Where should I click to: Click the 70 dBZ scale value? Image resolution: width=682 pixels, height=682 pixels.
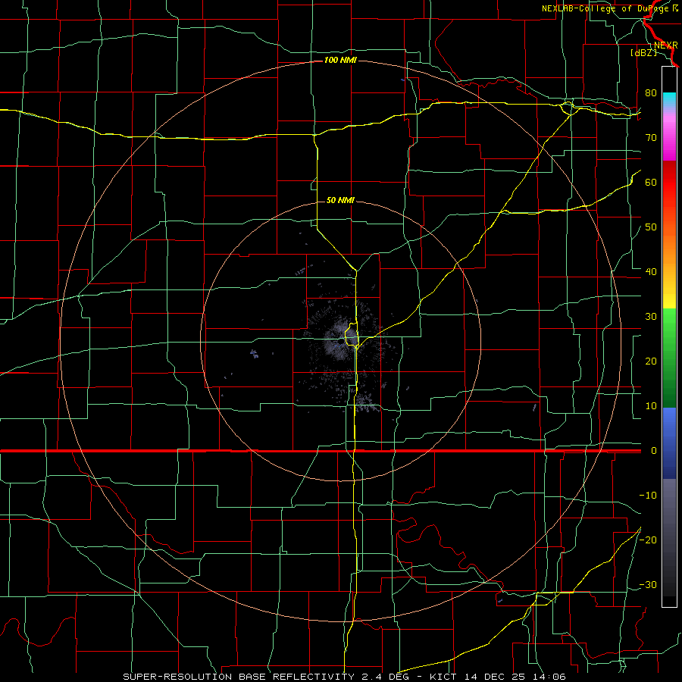coord(651,137)
